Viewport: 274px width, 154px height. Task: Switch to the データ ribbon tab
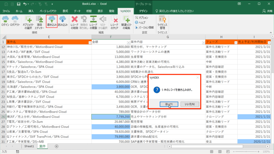[77, 11]
